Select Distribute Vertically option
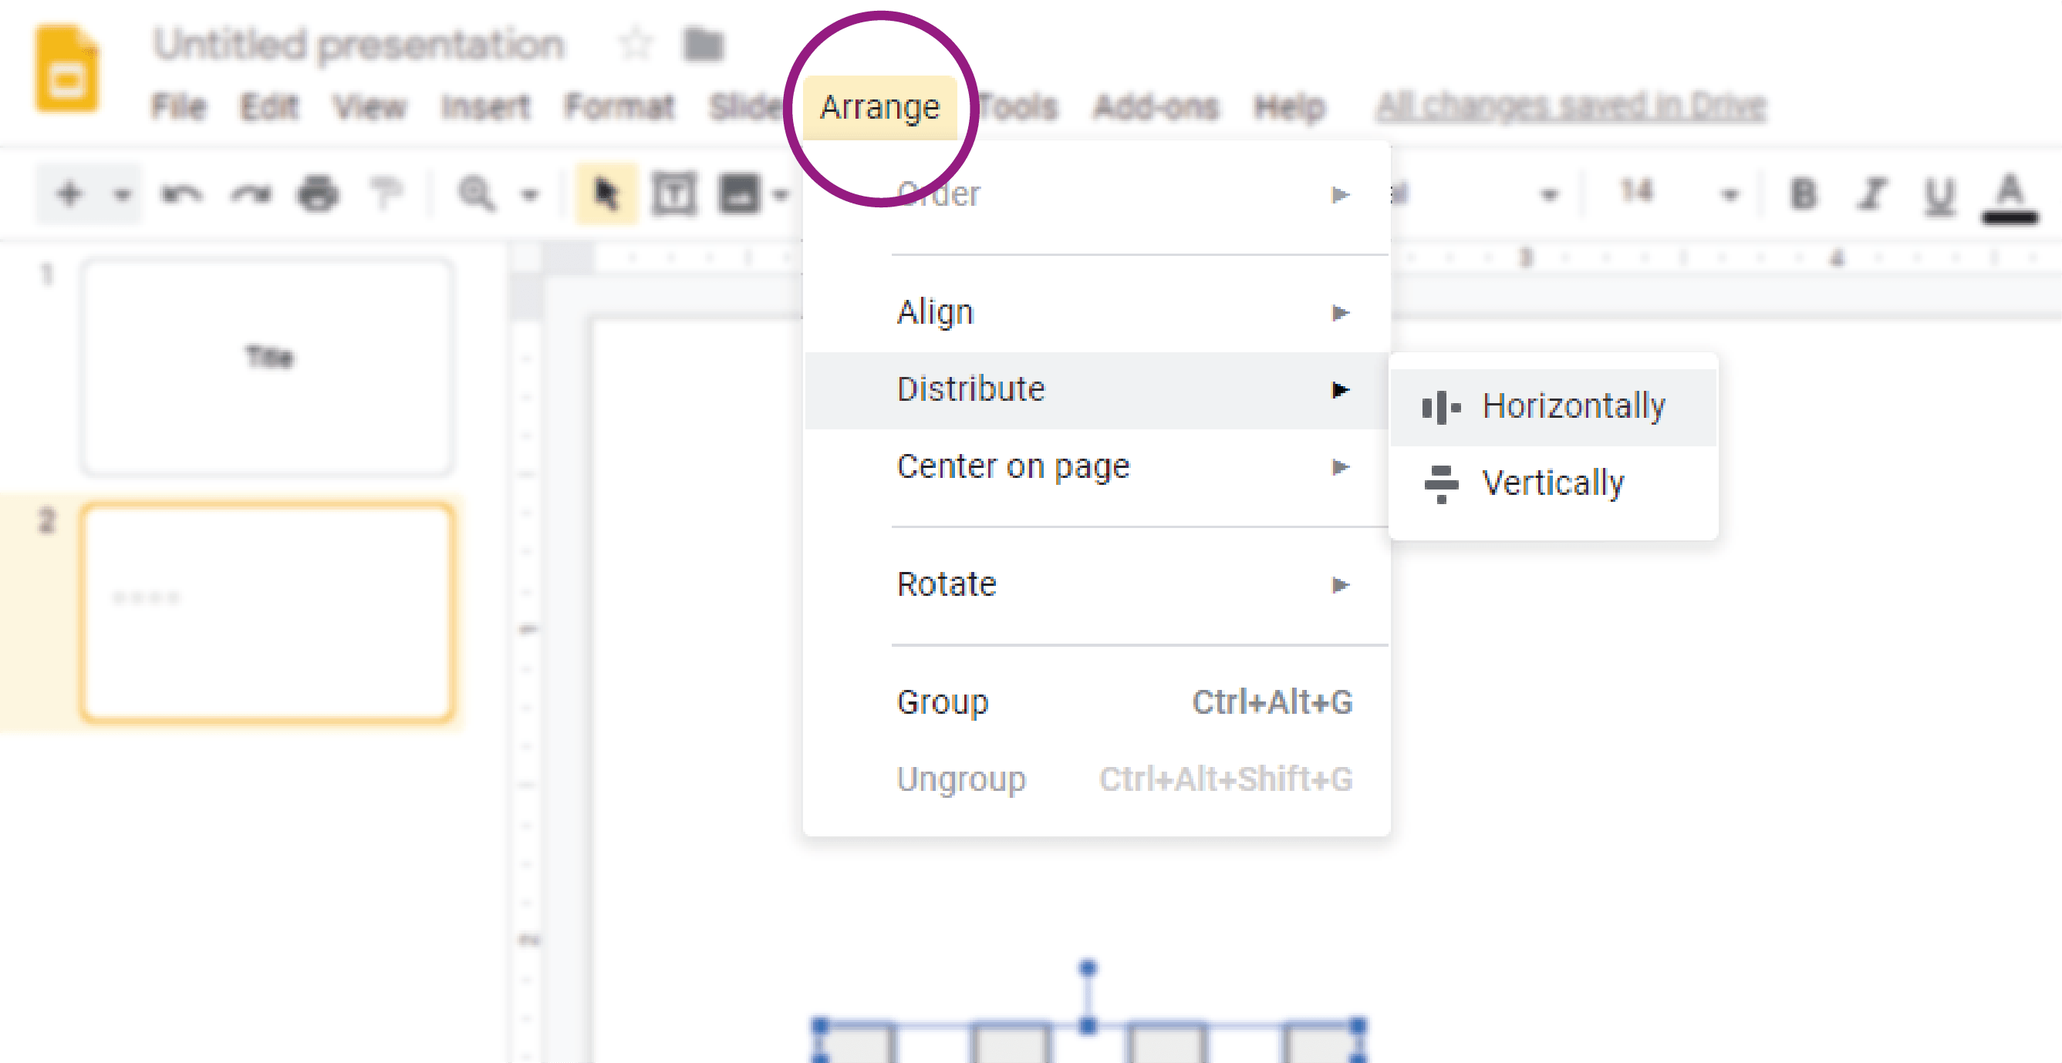Viewport: 2062px width, 1063px height. coord(1552,481)
